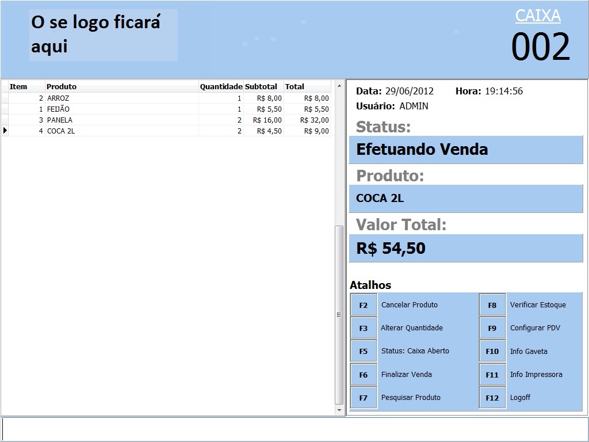589x442 pixels.
Task: Focus the barcode input field at bottom
Action: [x=293, y=429]
